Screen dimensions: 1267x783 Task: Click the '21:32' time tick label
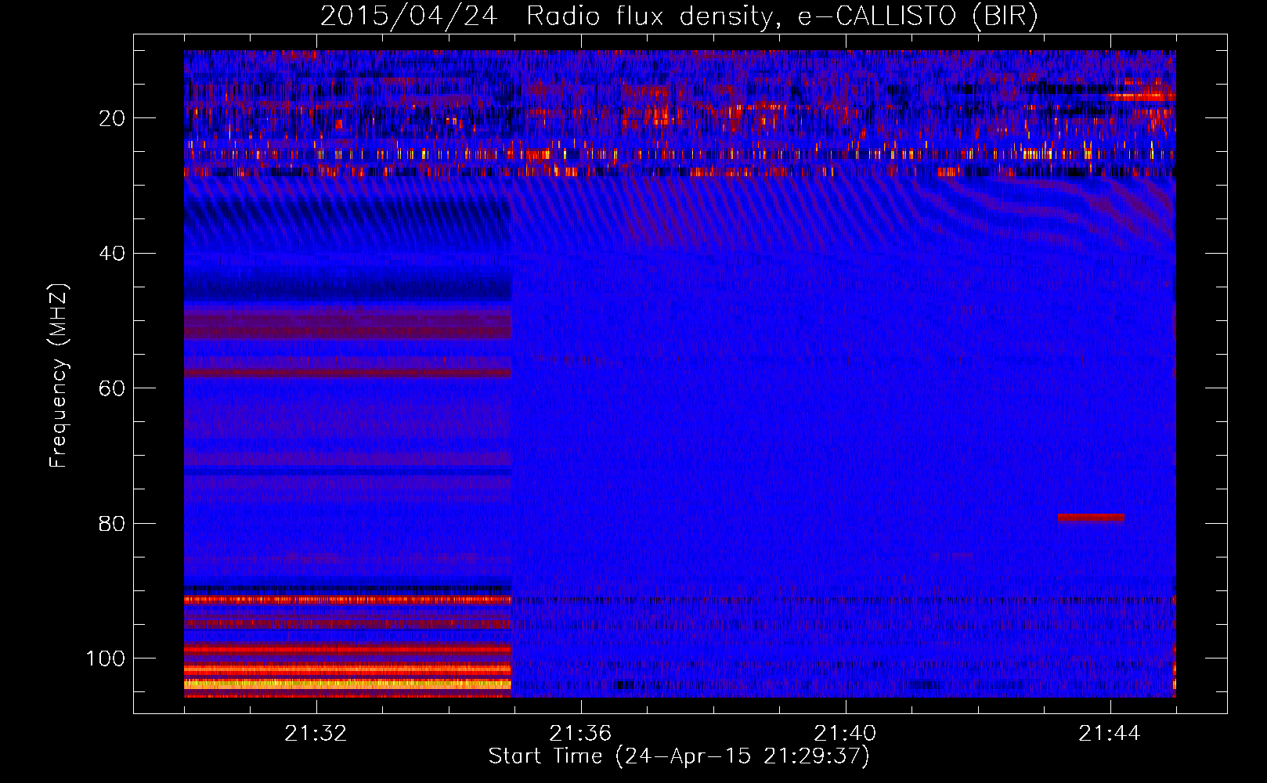(x=316, y=734)
